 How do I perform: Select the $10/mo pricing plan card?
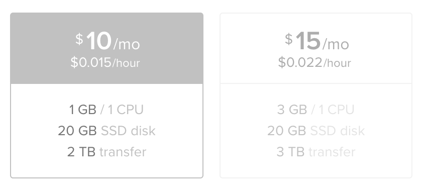[107, 95]
